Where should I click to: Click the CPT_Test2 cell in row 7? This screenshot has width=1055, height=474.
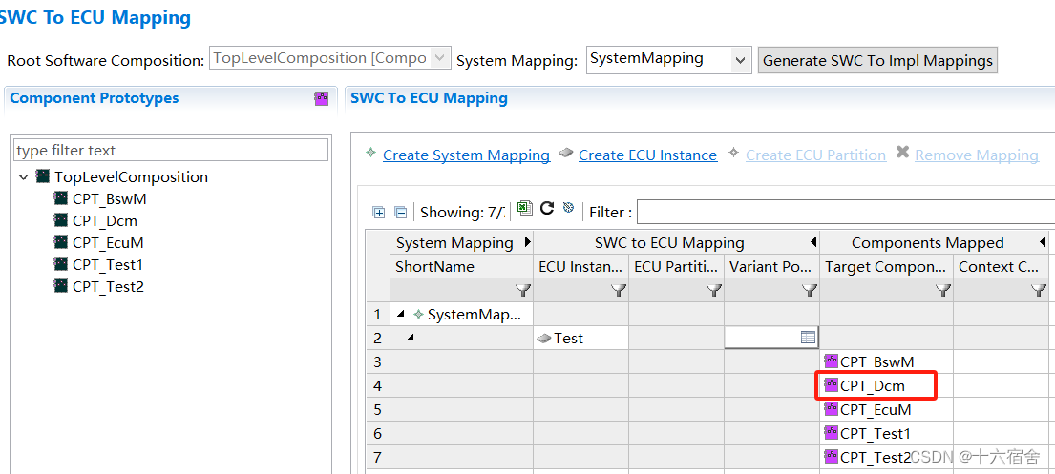887,457
